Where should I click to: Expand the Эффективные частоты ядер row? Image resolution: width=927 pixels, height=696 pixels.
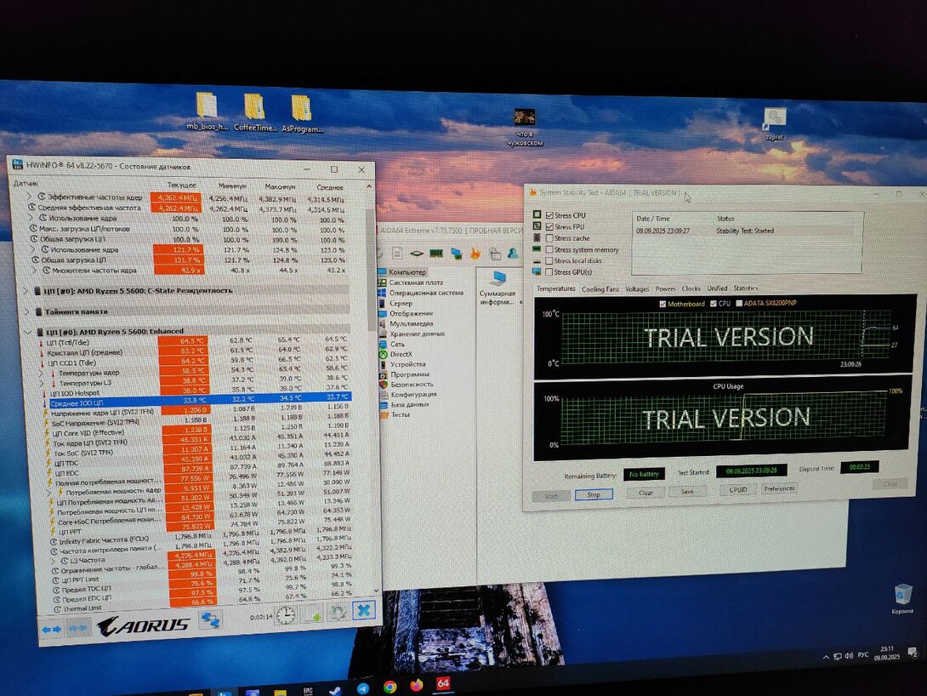(x=29, y=197)
